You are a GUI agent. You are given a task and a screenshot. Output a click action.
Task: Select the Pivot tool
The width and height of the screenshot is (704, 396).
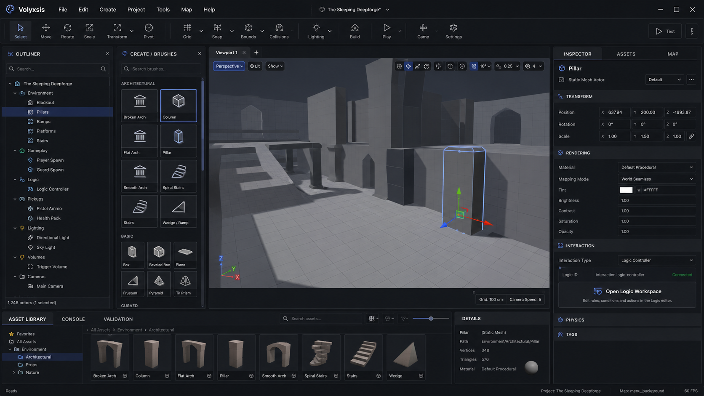tap(149, 31)
